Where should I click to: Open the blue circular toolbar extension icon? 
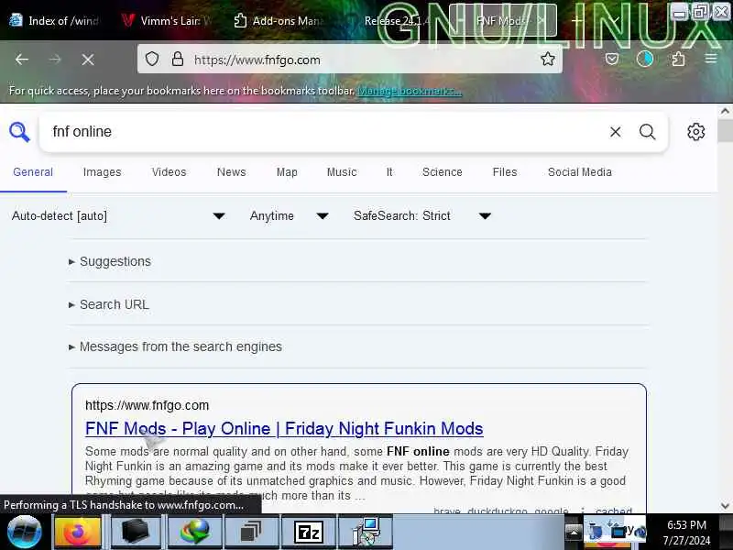[645, 60]
